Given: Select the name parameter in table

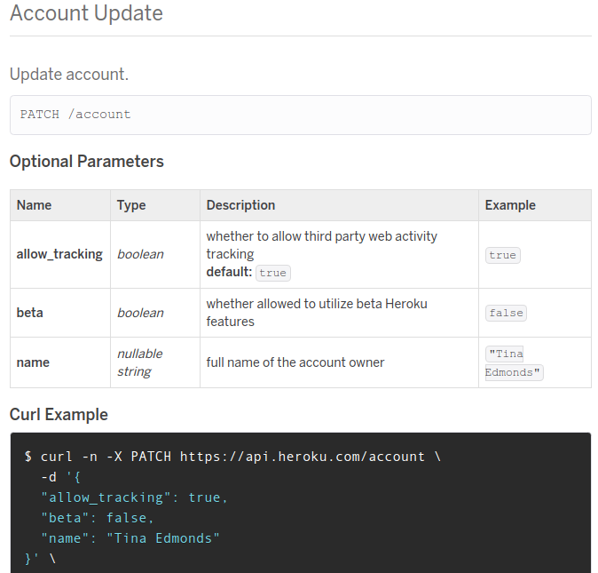Looking at the screenshot, I should coord(33,362).
